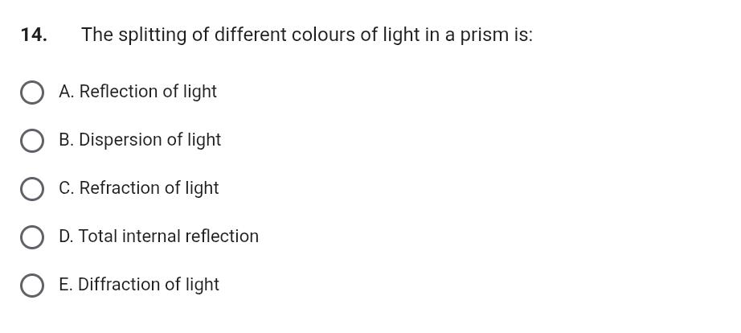Screen dimensions: 741x333
Task: Pick the Total internal reflection radio button
Action: [32, 237]
